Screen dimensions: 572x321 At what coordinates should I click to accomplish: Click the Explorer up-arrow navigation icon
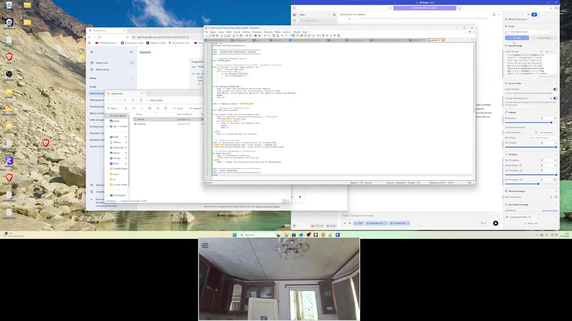tap(125, 100)
